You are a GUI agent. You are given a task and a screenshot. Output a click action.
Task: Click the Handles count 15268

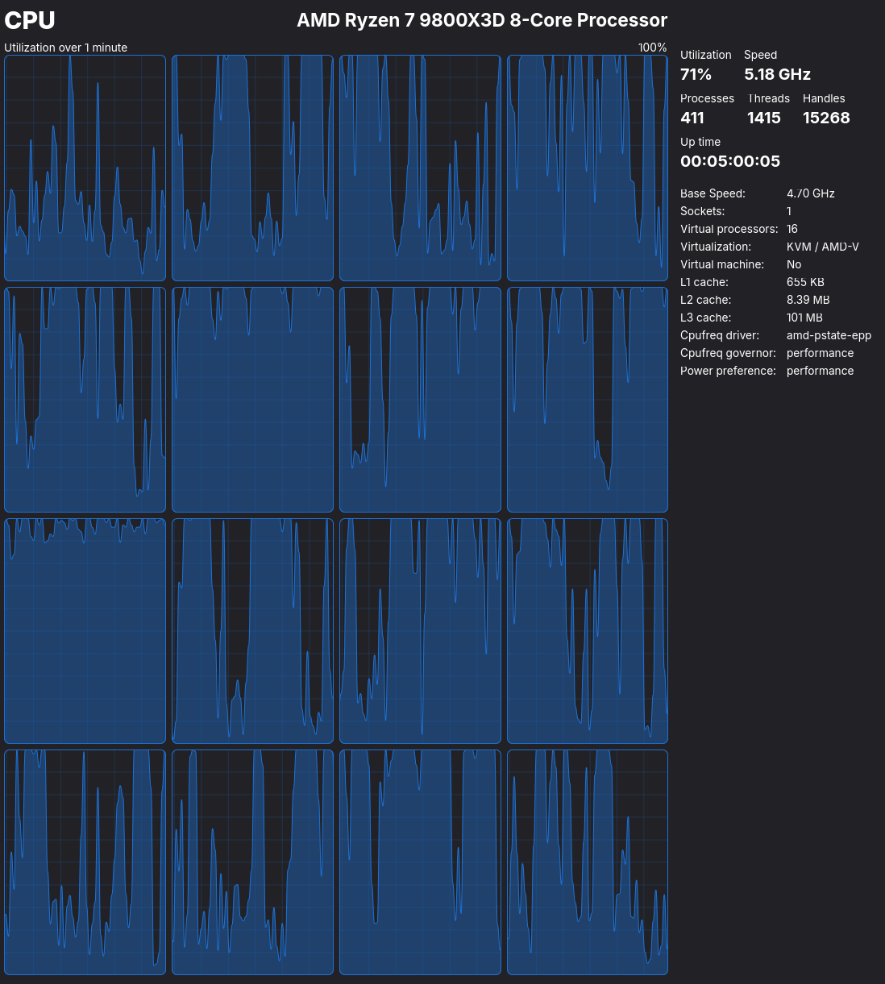pyautogui.click(x=826, y=118)
